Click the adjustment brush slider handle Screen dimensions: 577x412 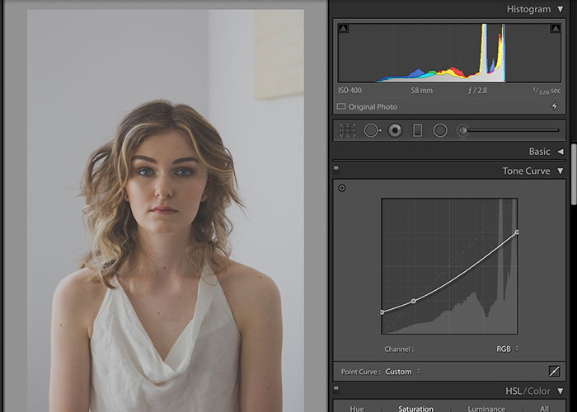pyautogui.click(x=463, y=130)
